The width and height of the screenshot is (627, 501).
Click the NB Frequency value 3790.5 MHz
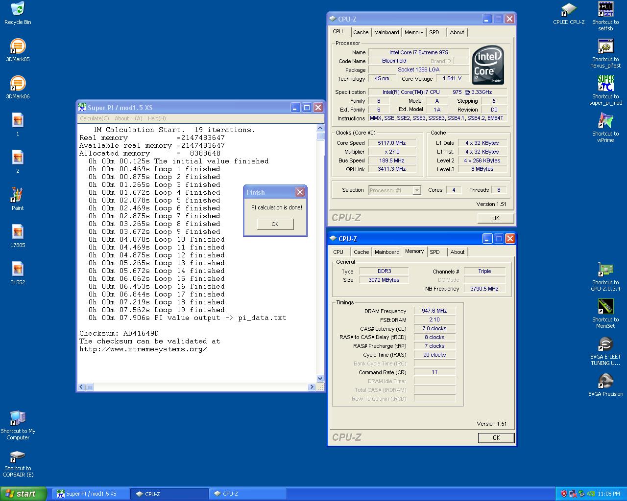point(484,289)
